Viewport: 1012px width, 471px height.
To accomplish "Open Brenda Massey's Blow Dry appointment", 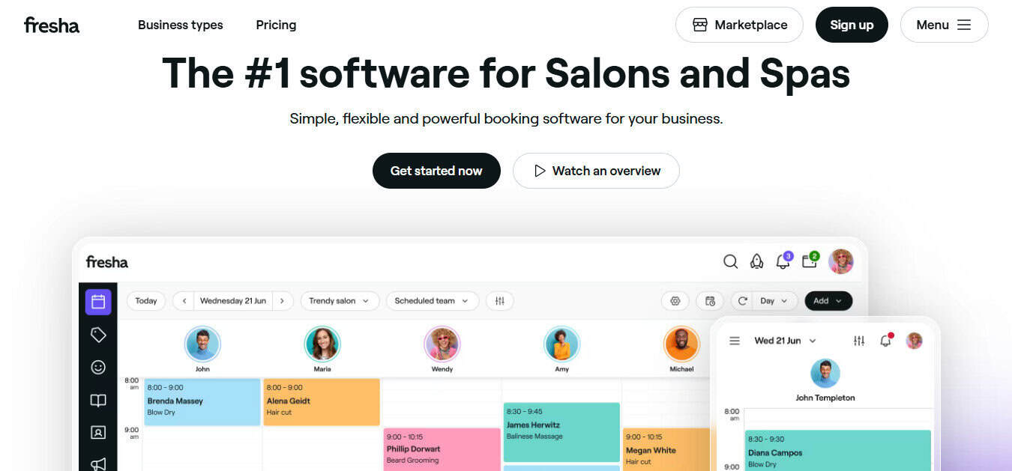I will point(202,402).
